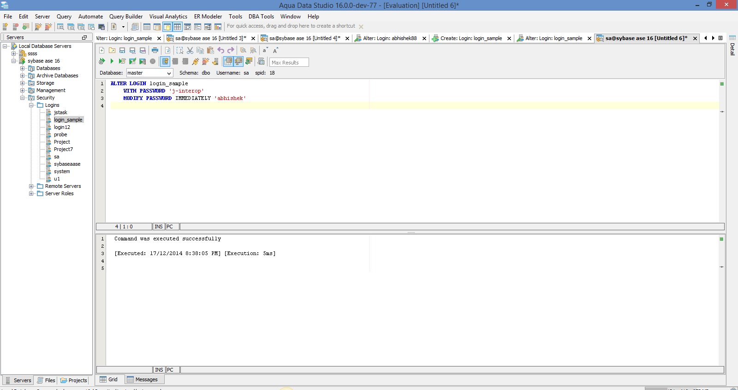Click the Execute Edit icon with the green check
The image size is (738, 390).
click(132, 61)
